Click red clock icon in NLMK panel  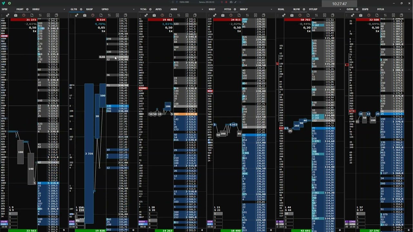tap(300, 15)
